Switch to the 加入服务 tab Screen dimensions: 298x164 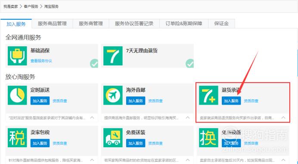(16, 24)
